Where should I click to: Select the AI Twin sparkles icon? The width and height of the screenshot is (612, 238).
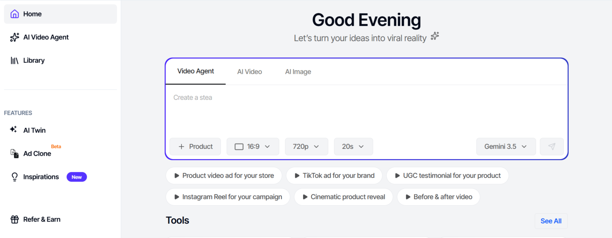pyautogui.click(x=13, y=130)
